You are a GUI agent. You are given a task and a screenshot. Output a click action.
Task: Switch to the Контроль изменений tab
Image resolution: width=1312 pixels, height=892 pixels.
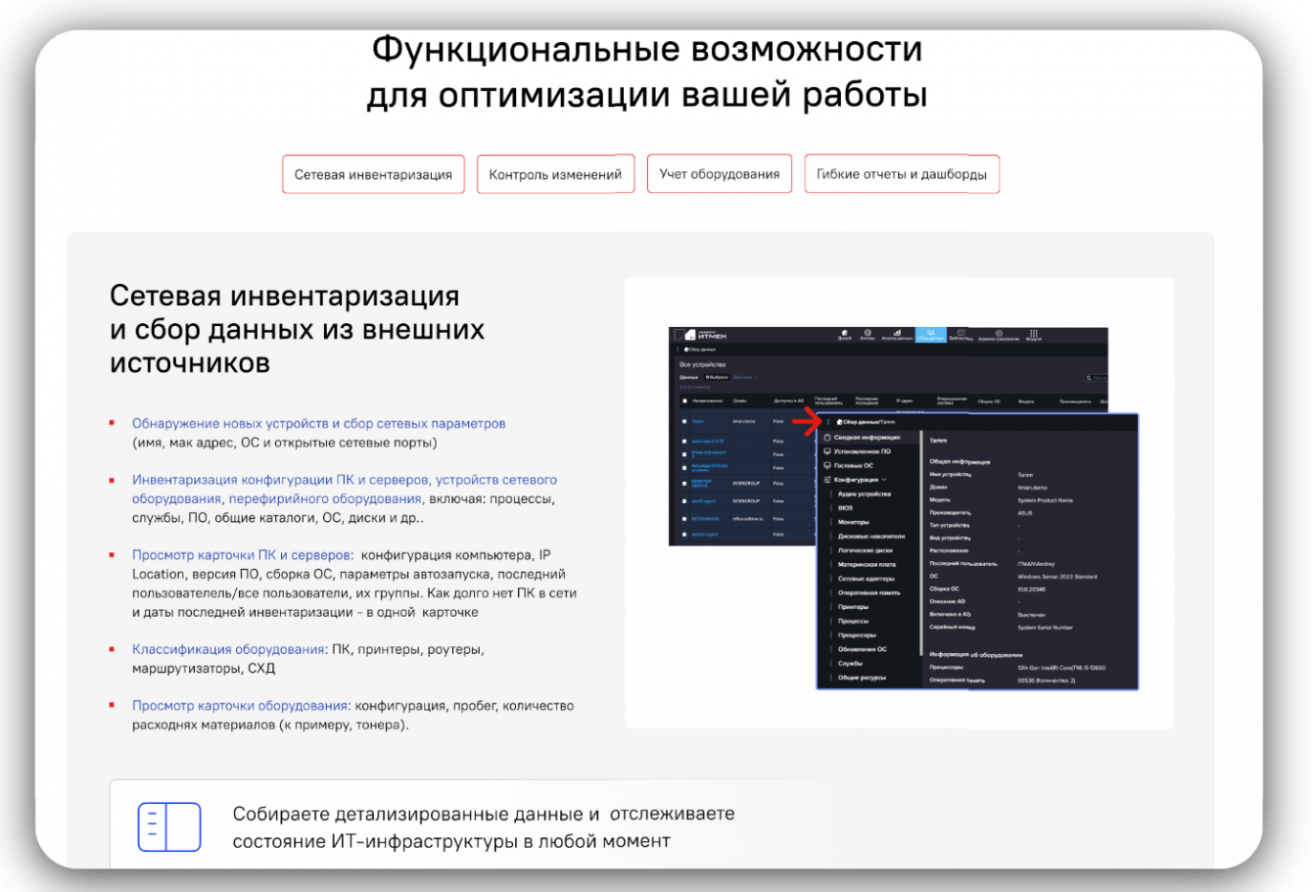[x=555, y=174]
